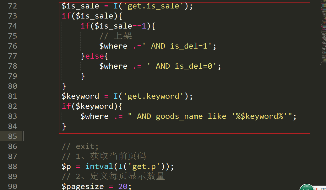326x190 pixels.
Task: Click the '// exit;' comment
Action: point(80,146)
